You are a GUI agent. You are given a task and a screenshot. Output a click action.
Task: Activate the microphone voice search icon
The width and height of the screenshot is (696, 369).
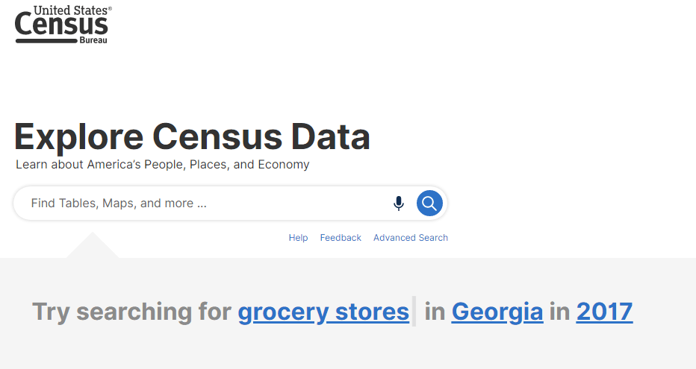[x=399, y=204]
